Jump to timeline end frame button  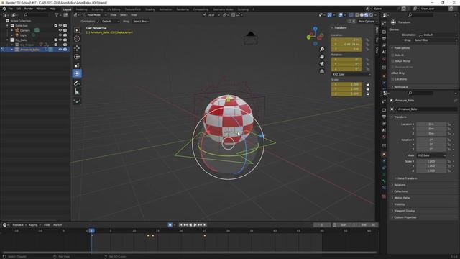point(205,225)
